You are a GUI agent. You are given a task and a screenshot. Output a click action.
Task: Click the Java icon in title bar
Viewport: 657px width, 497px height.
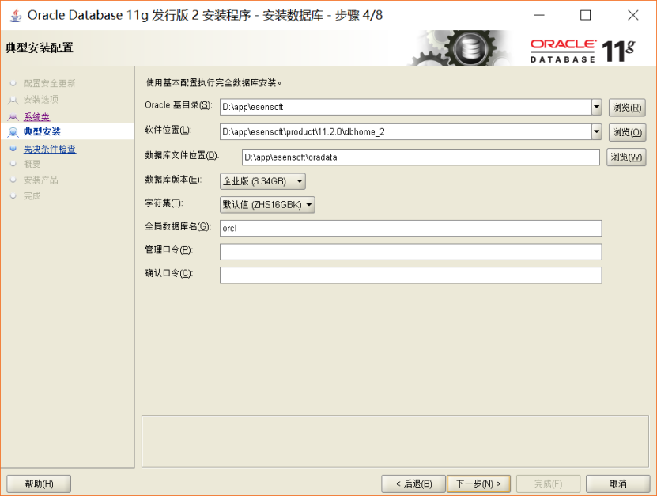16,15
